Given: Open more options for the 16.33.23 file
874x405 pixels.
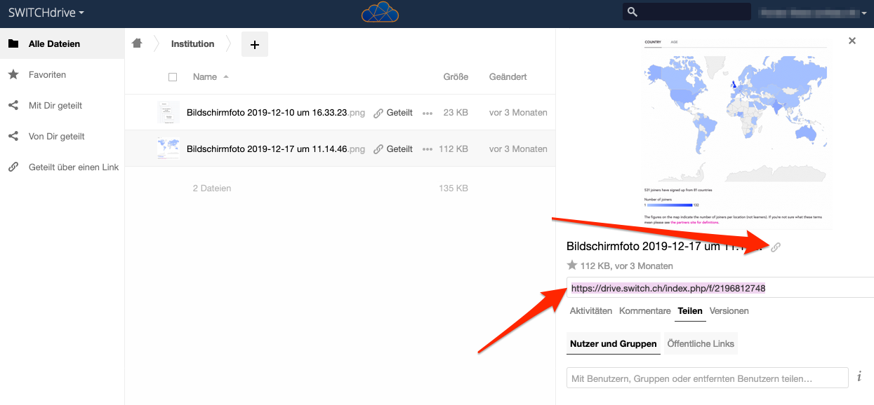Looking at the screenshot, I should pos(428,113).
